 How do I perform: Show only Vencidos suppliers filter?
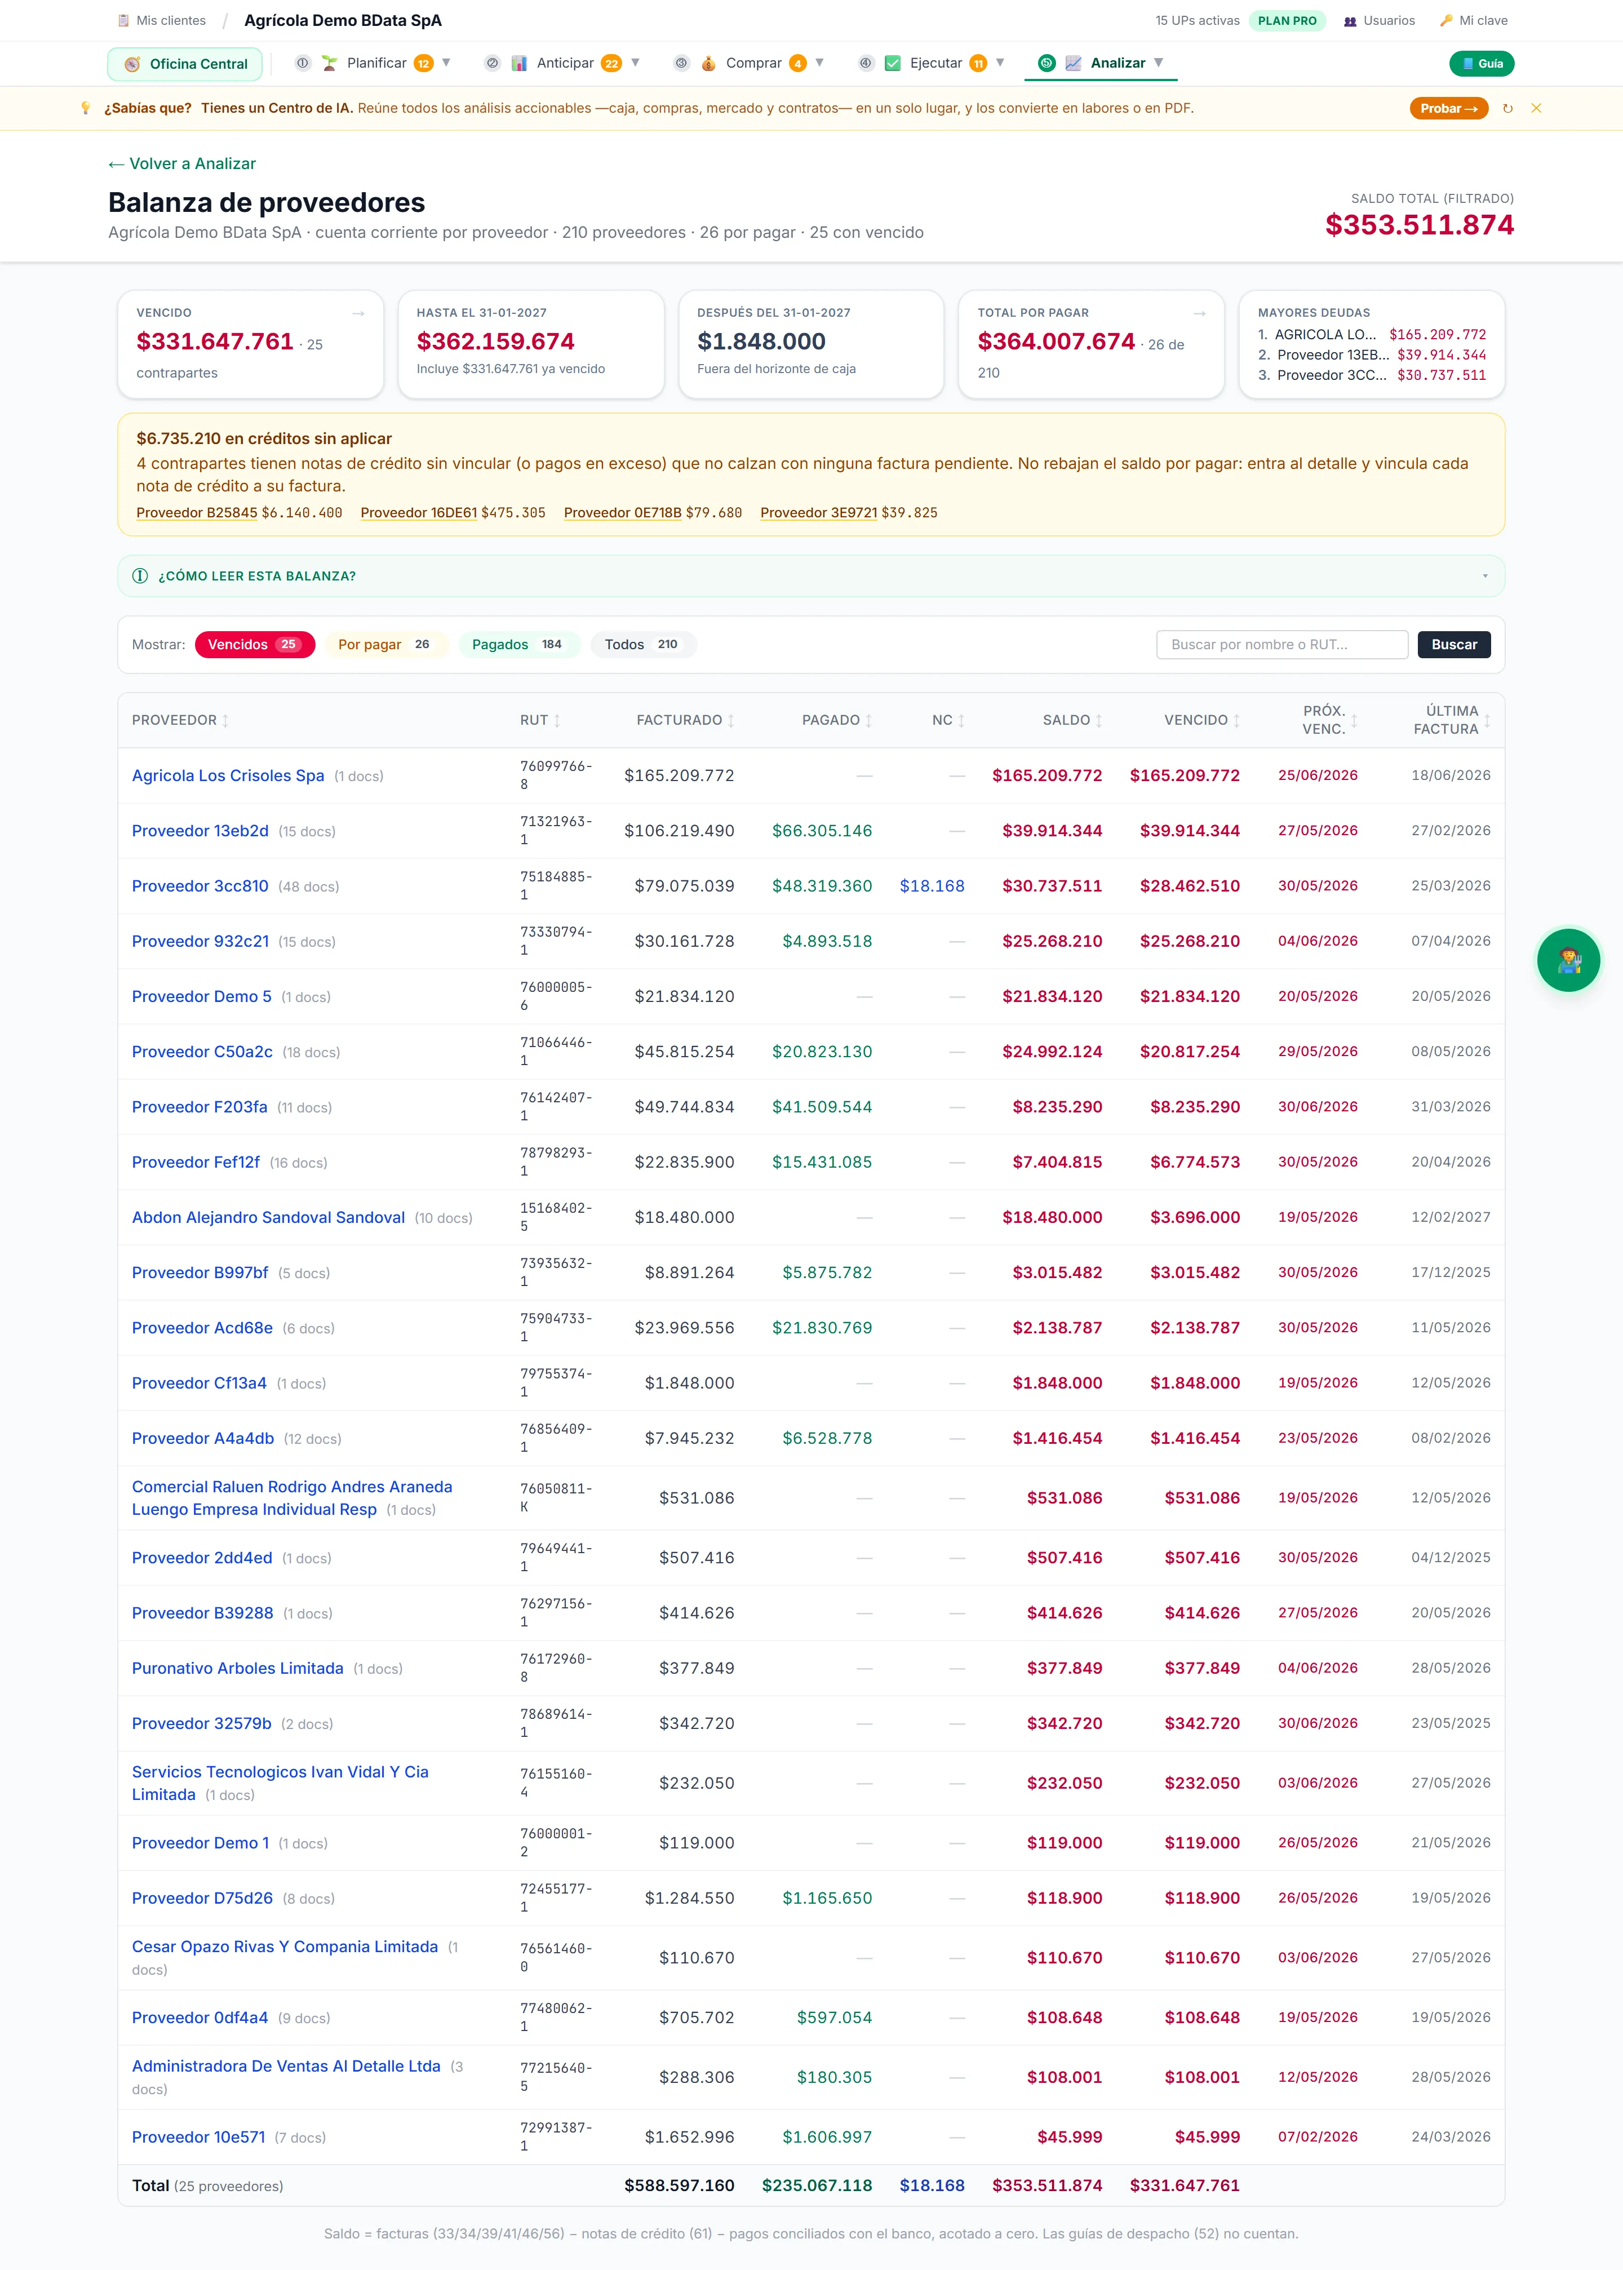(255, 645)
